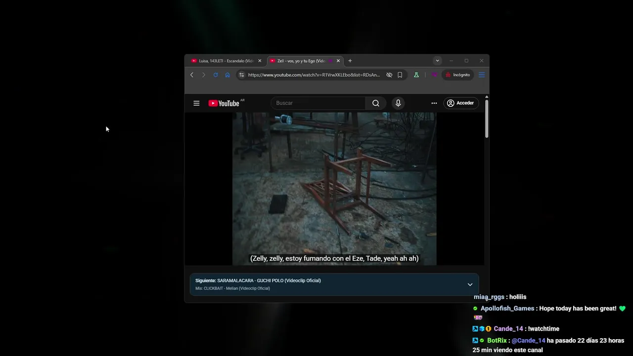Image resolution: width=633 pixels, height=356 pixels.
Task: Close the browser window
Action: coord(482,61)
